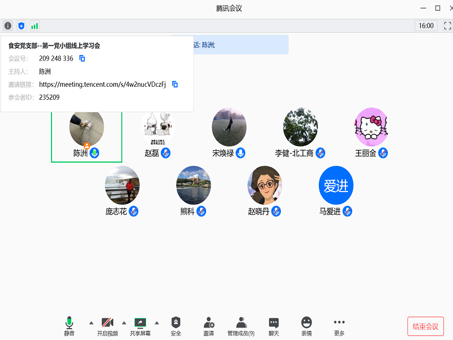Expand the screen share options arrow
This screenshot has height=340, width=453.
(157, 323)
